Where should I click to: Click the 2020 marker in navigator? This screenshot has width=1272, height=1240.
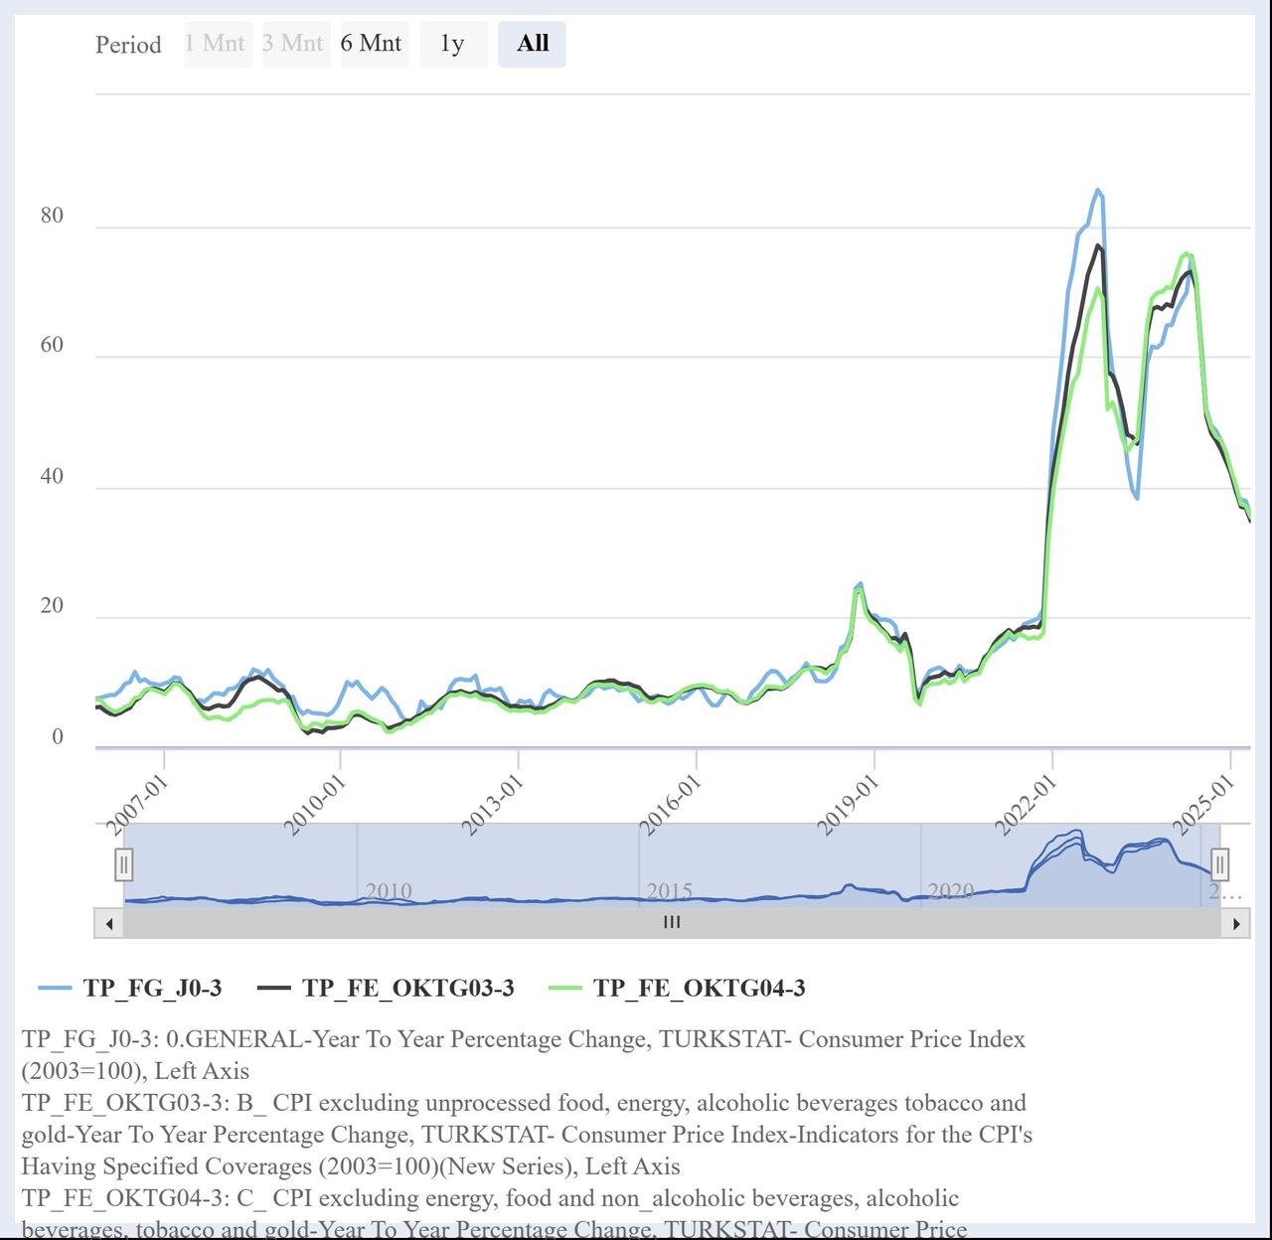(x=950, y=891)
